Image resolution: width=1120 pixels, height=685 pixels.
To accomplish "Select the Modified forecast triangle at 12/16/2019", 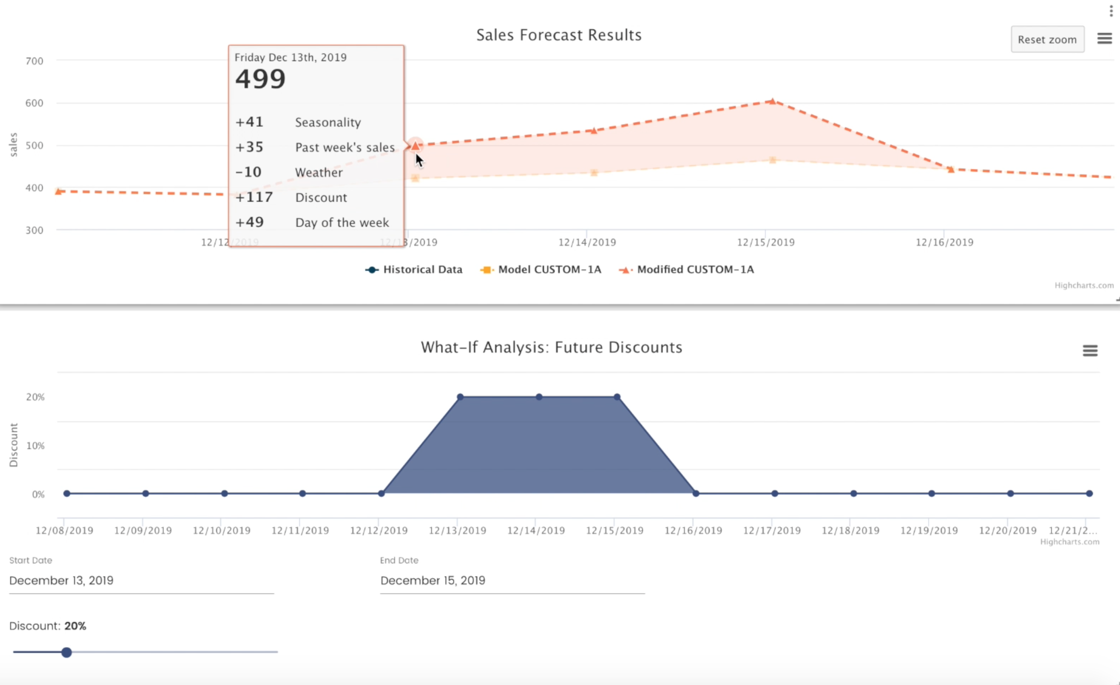I will tap(951, 169).
